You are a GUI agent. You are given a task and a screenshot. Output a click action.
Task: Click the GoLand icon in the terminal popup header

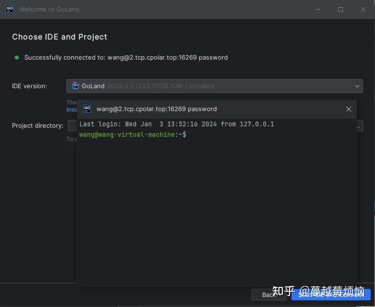click(87, 109)
